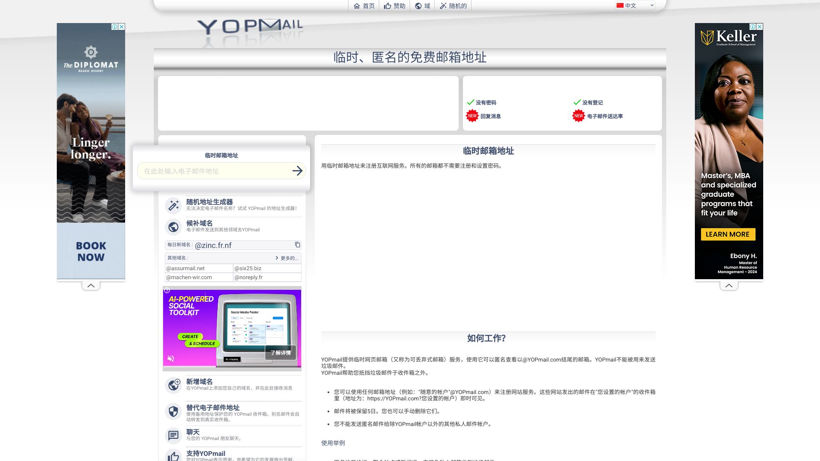Open the 替代电子邮件地址 link

point(213,408)
